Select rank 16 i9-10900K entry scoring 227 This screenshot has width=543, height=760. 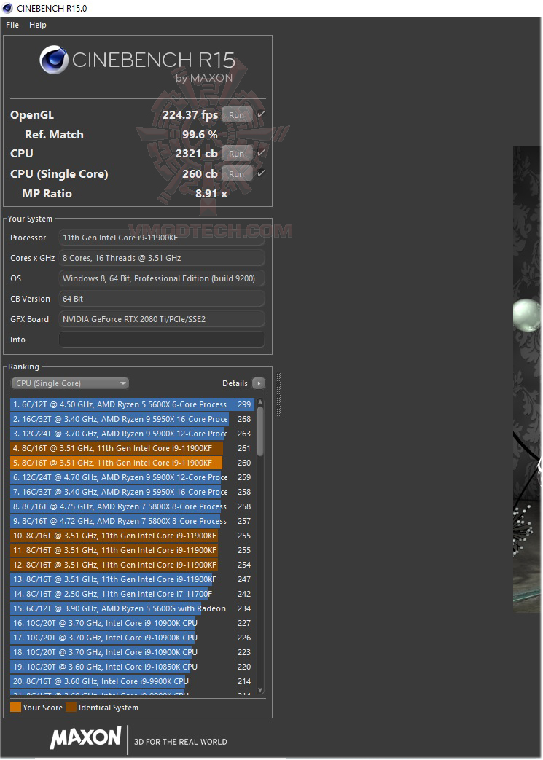tap(132, 623)
